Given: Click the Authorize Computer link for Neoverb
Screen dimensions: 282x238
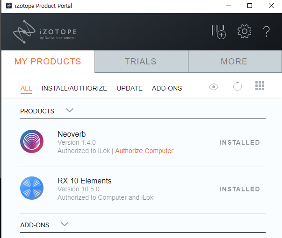Looking at the screenshot, I should pos(144,151).
